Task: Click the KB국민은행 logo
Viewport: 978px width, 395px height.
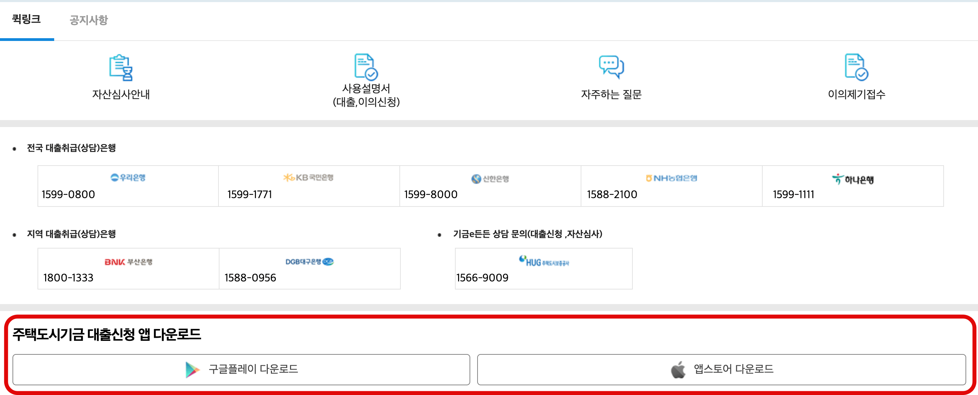Action: 308,178
